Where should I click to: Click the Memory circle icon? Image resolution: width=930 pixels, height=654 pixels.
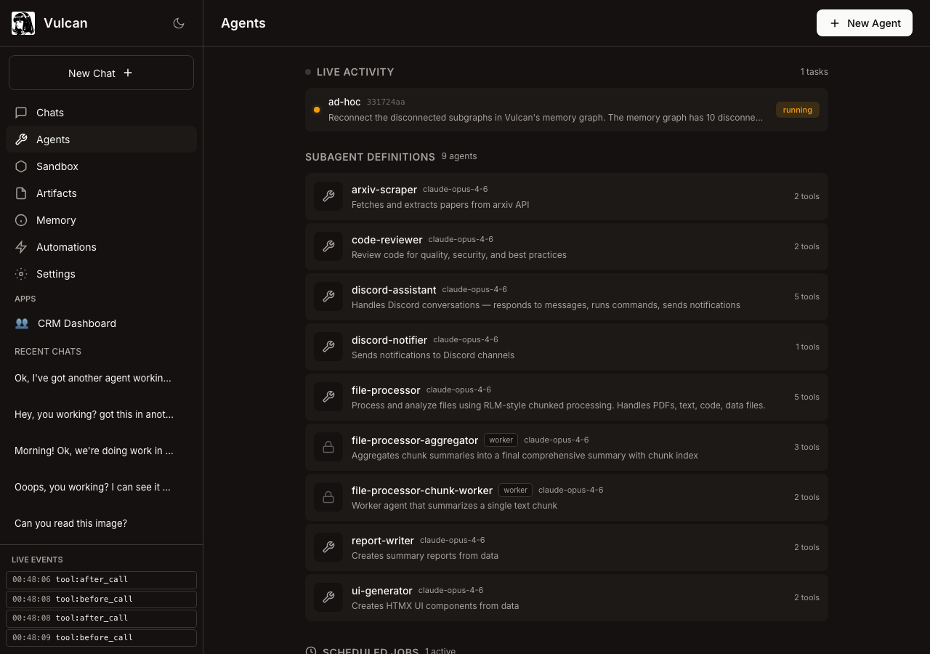[21, 220]
